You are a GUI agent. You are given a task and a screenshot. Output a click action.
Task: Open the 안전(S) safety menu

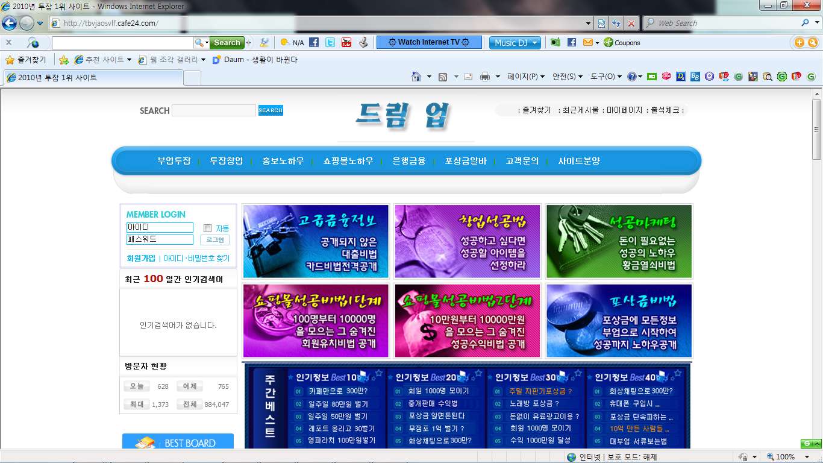[x=568, y=77]
